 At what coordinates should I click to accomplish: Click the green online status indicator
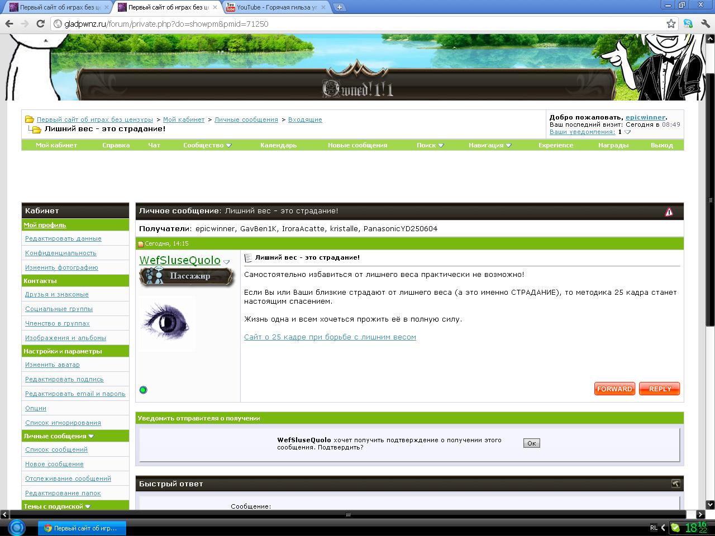[143, 390]
